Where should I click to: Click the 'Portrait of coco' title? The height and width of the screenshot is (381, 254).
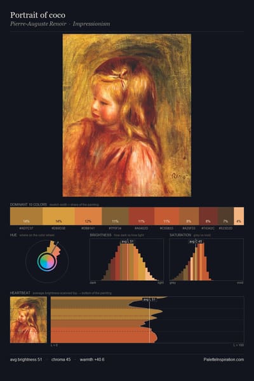tap(37, 15)
